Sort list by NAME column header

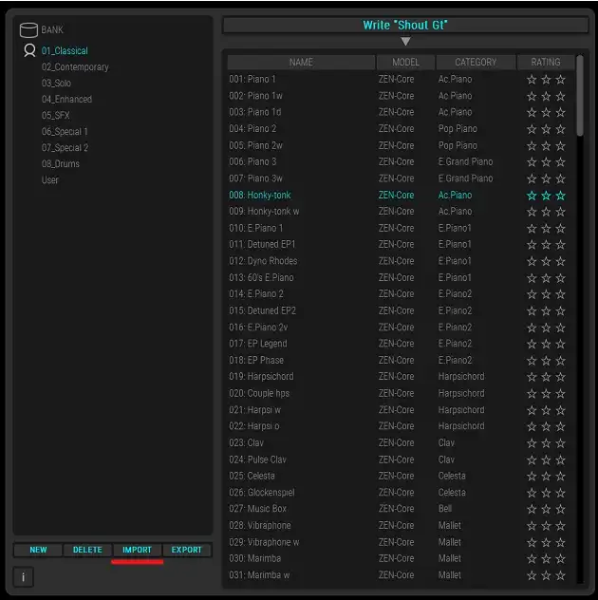click(x=301, y=63)
